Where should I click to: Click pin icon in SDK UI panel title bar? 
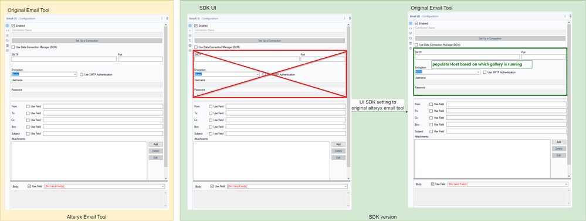(350, 18)
